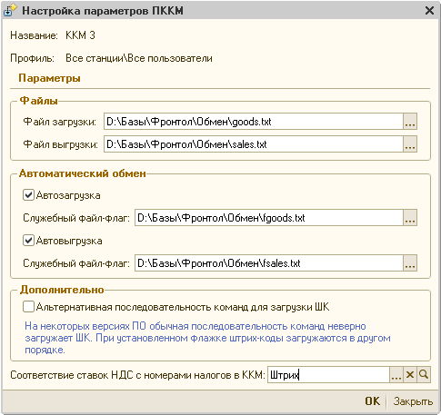Uncheck the Автовыгрузка option
Screen dimensions: 441x415
click(28, 241)
